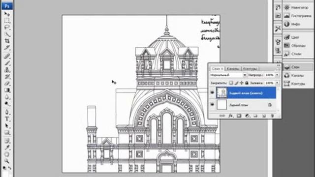Select the copy layer thumbnail

click(x=221, y=93)
